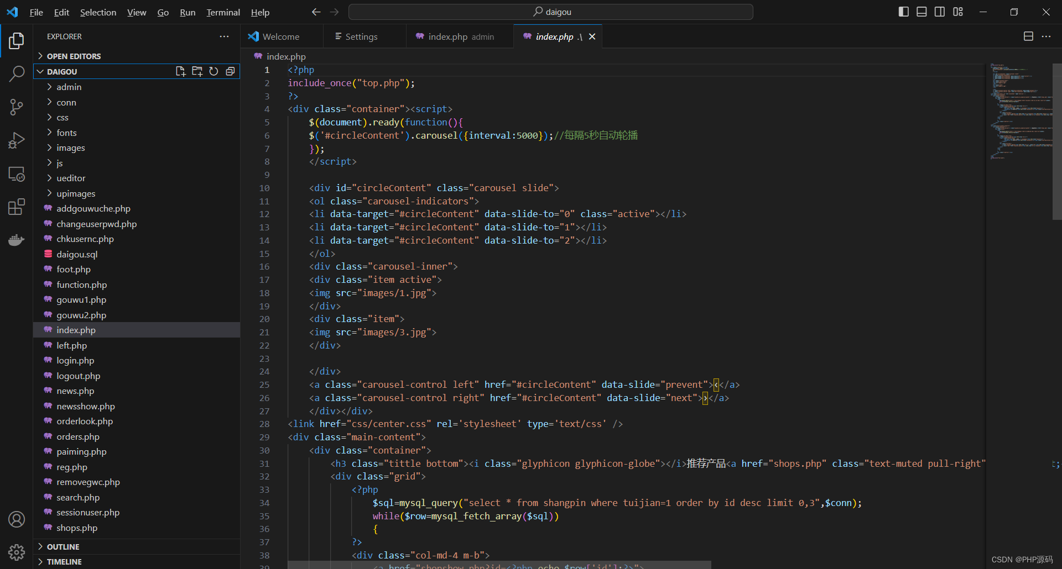The image size is (1062, 569).
Task: Open reg.php in Explorer
Action: [137, 467]
